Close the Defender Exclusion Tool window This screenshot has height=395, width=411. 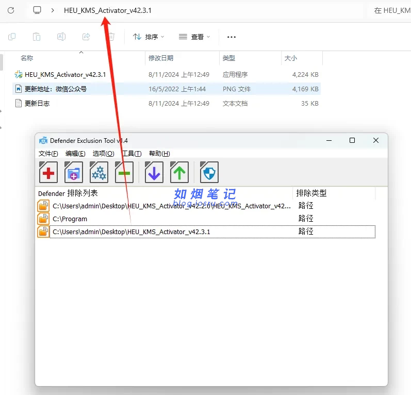pyautogui.click(x=376, y=140)
